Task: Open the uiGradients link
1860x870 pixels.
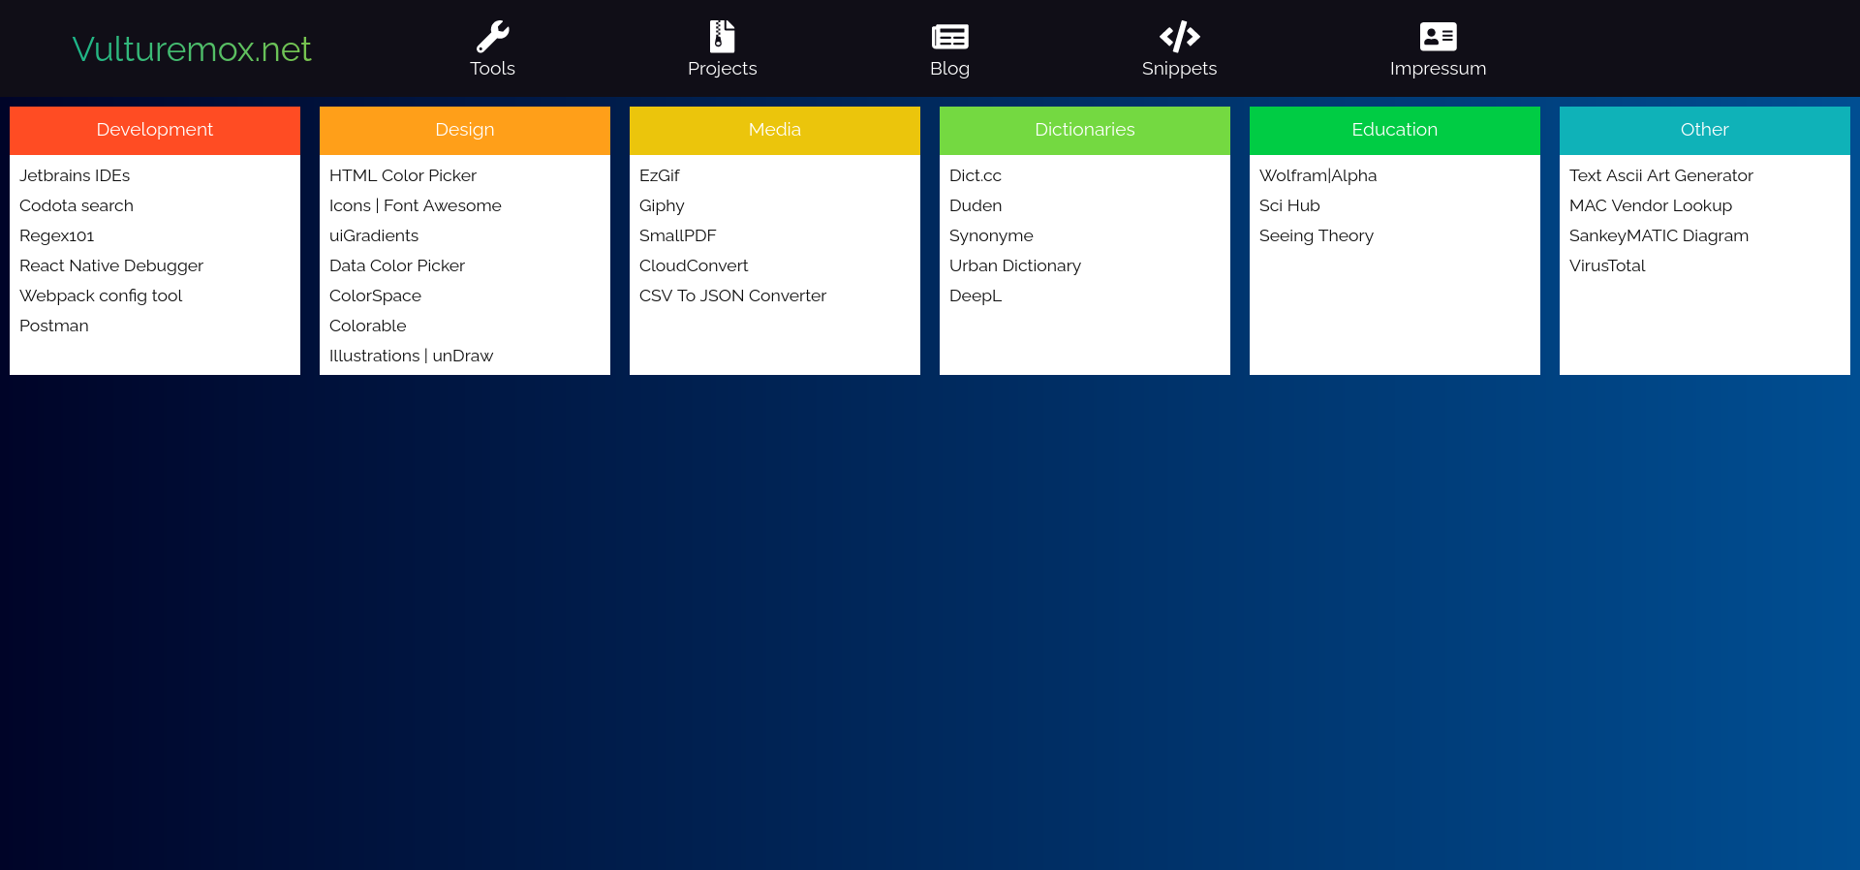Action: coord(374,235)
